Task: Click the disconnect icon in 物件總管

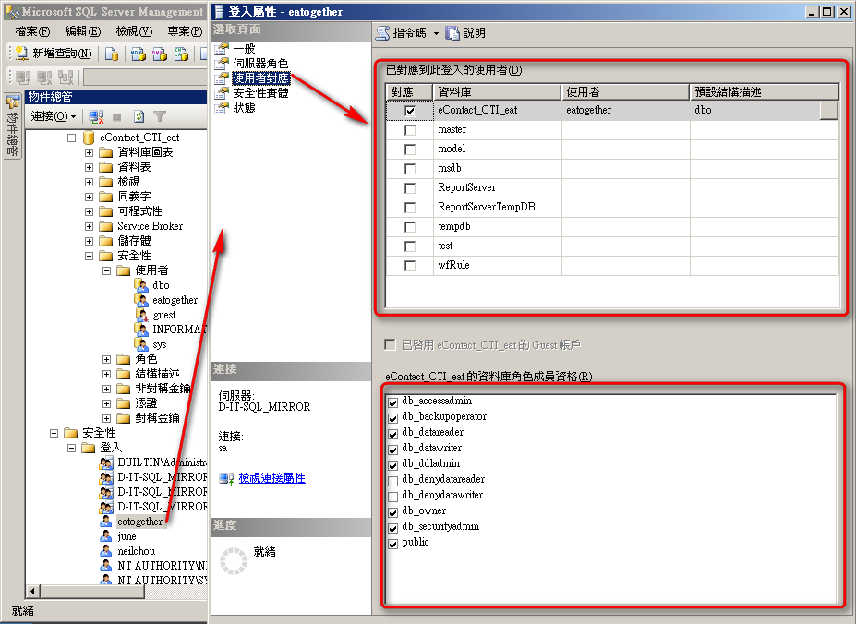Action: tap(96, 116)
